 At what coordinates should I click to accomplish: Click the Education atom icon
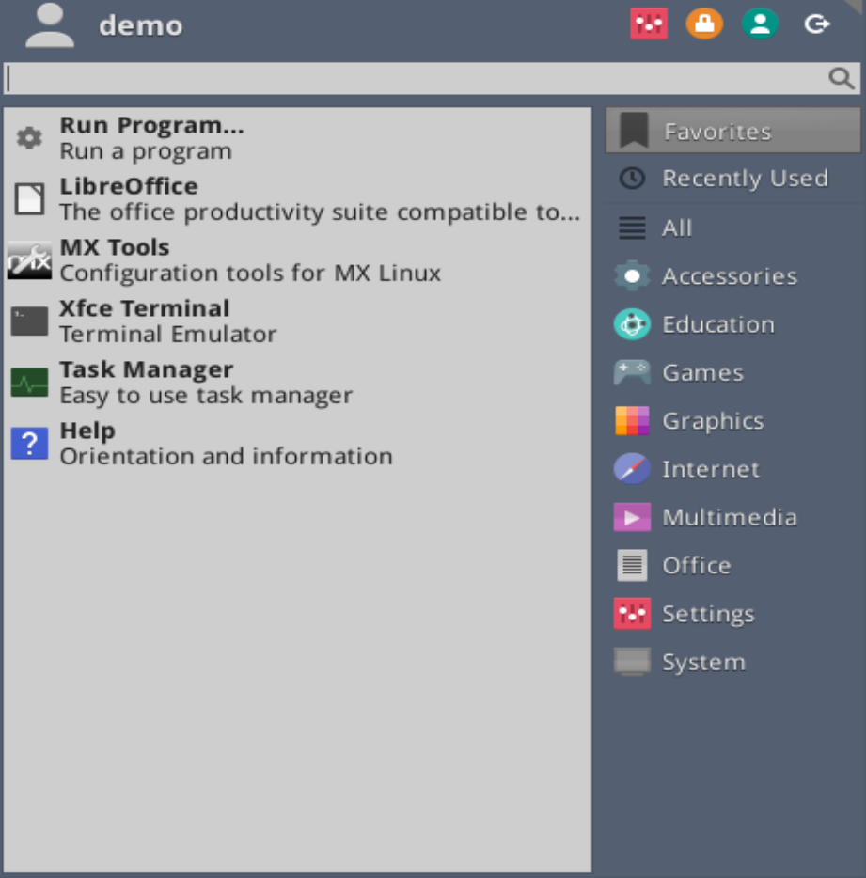(x=632, y=323)
